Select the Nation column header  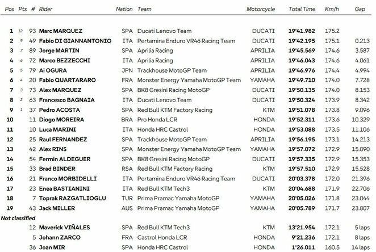click(x=124, y=10)
